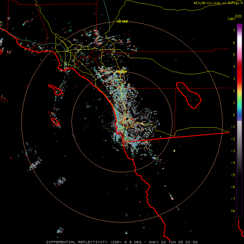
Task: Click the -5 dB tick label on scale
Action: click(x=233, y=175)
